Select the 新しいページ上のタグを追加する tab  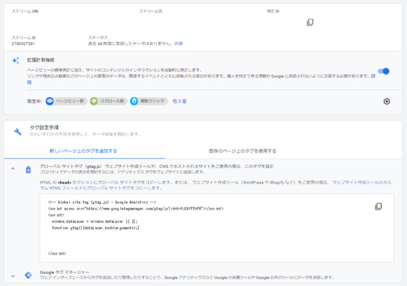(83, 151)
